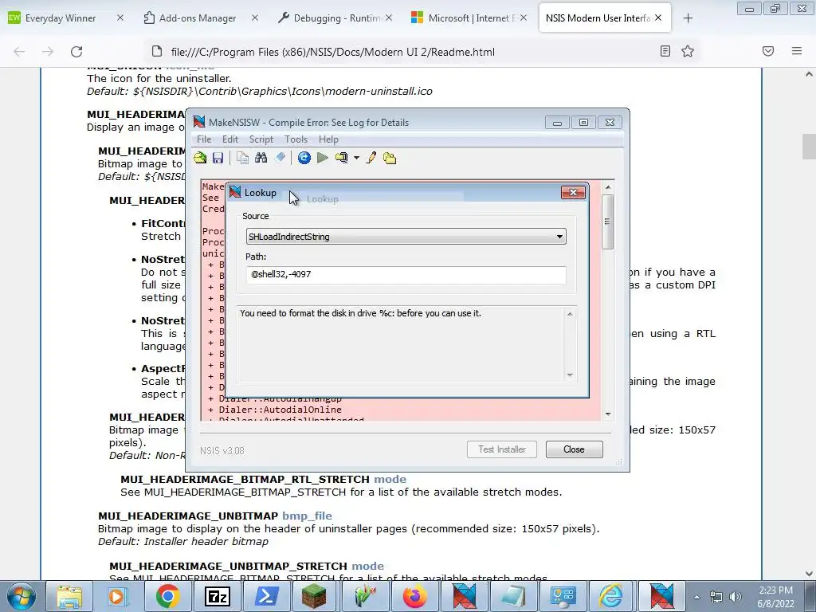
Task: Click the Compressor toolbar icon
Action: tap(342, 158)
